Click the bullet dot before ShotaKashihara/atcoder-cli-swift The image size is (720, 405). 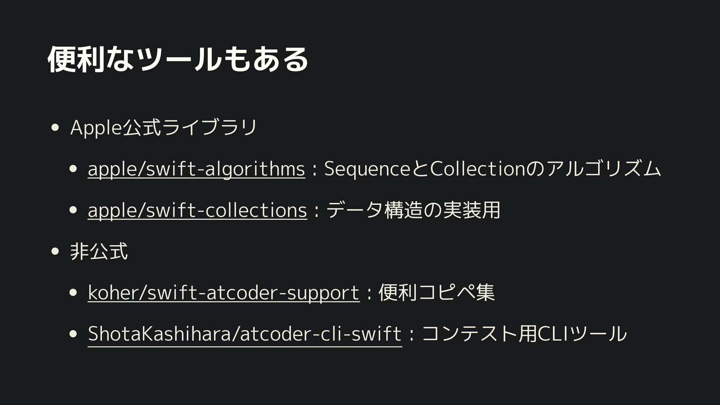point(73,334)
